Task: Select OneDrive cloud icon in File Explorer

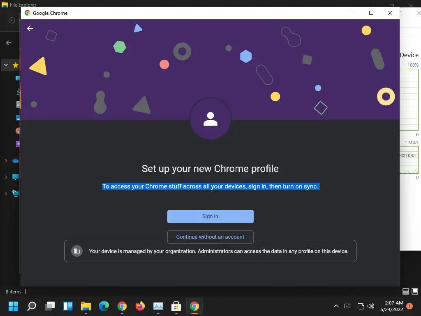Action: click(x=16, y=161)
